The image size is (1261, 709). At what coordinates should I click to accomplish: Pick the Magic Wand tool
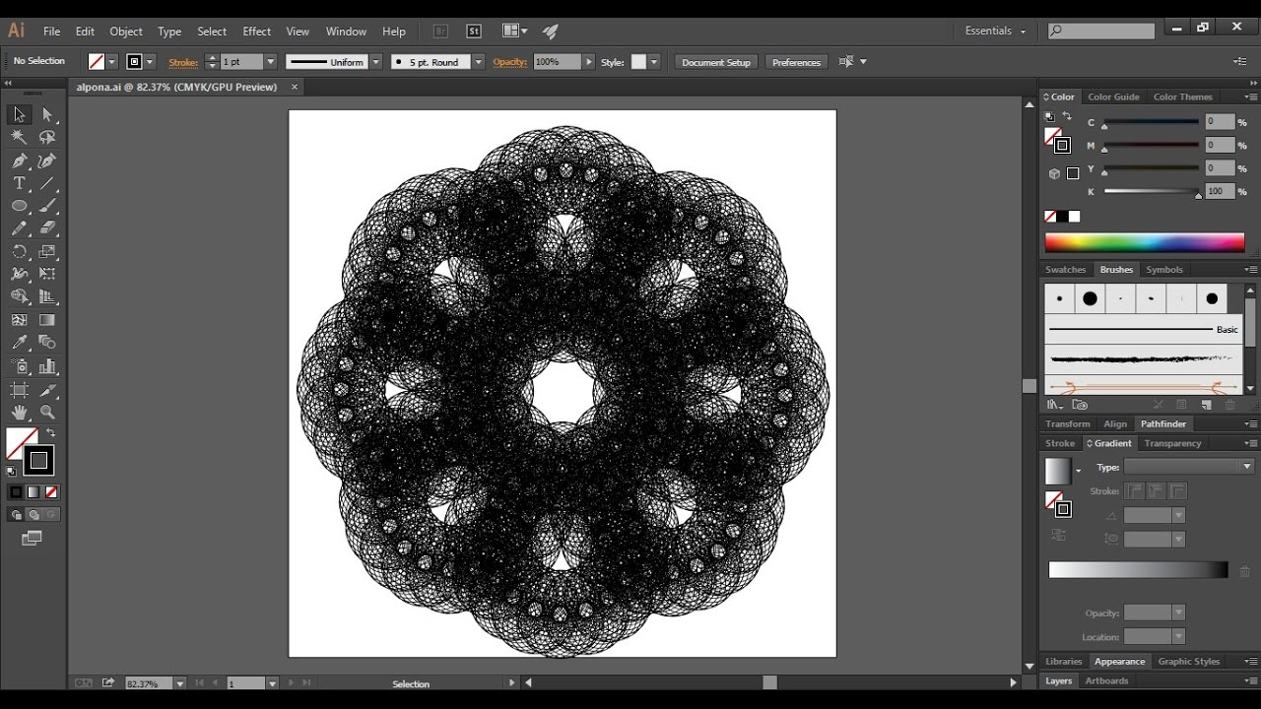point(19,138)
